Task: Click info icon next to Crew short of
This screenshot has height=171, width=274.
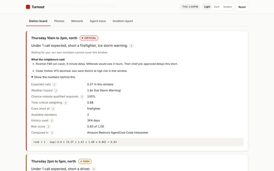Action: [53, 109]
